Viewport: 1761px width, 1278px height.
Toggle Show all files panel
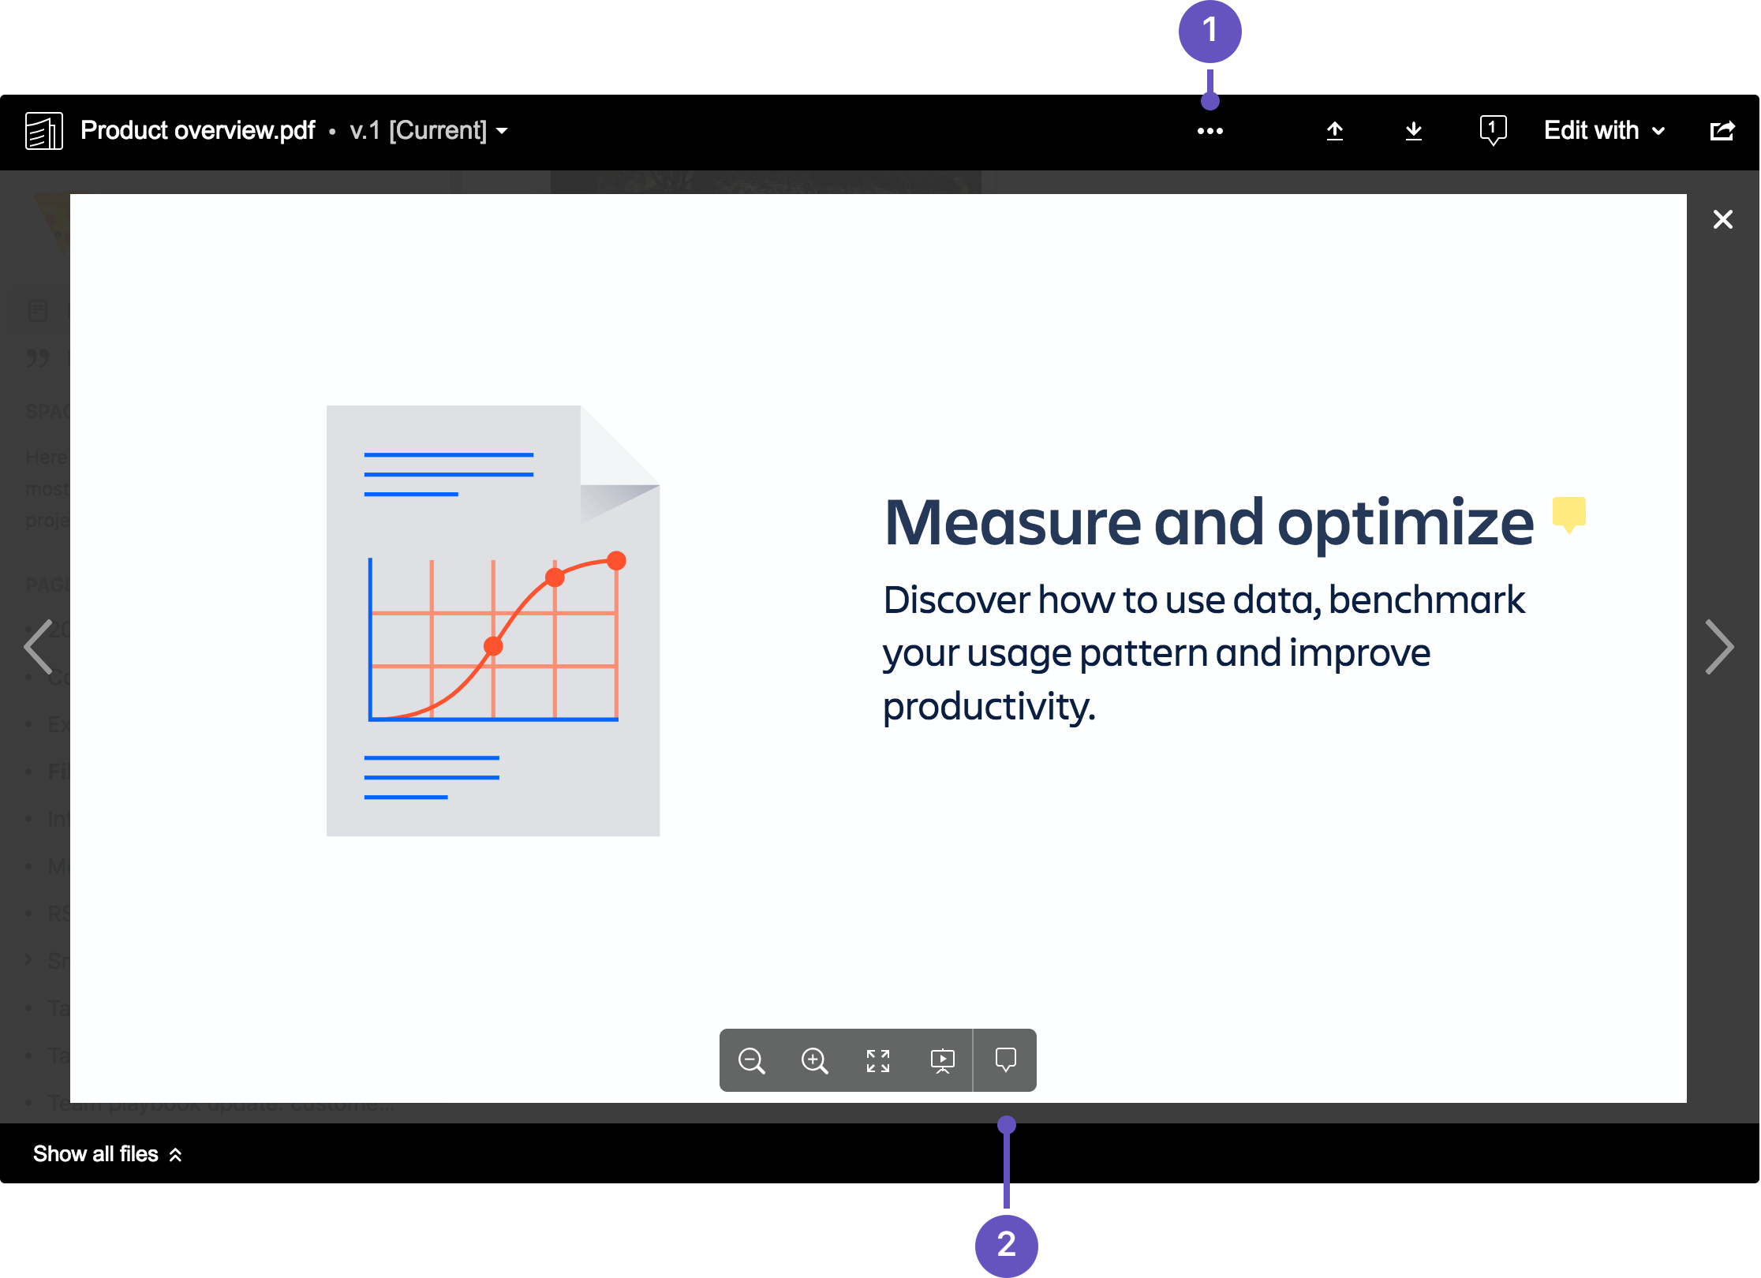(x=110, y=1157)
